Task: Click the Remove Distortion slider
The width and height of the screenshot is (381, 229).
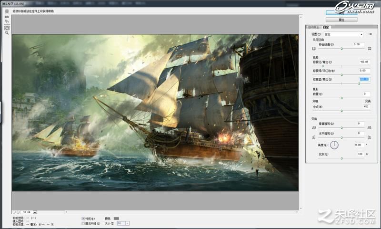Action: coord(341,49)
